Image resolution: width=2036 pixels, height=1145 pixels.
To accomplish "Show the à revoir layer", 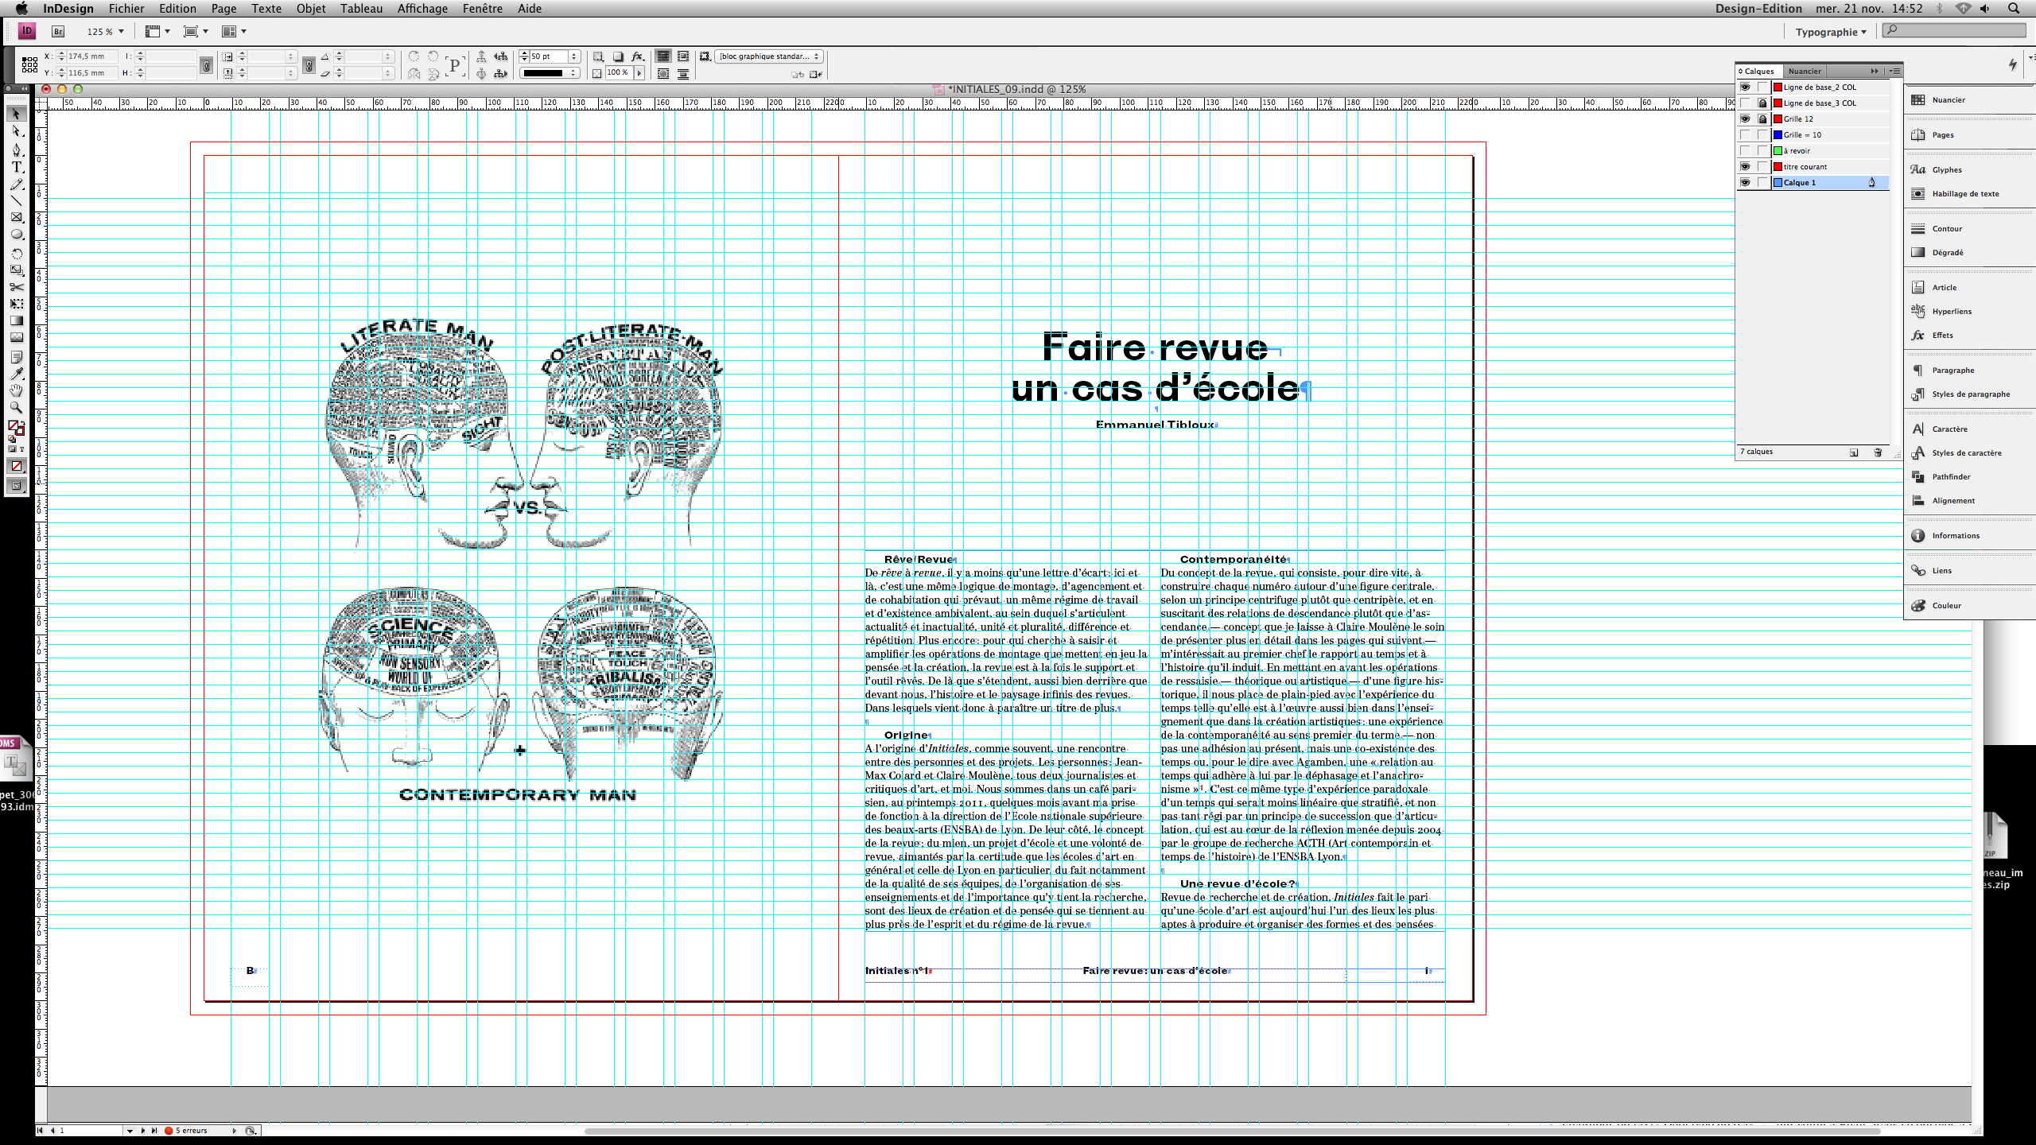I will coord(1745,150).
